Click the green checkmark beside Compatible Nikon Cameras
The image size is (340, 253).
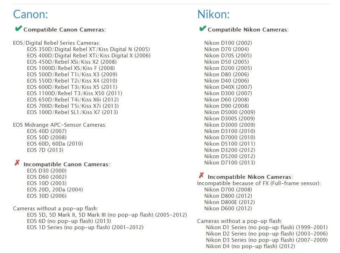tap(202, 28)
